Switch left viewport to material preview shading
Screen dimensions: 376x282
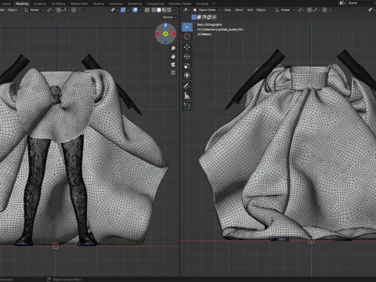(164, 10)
